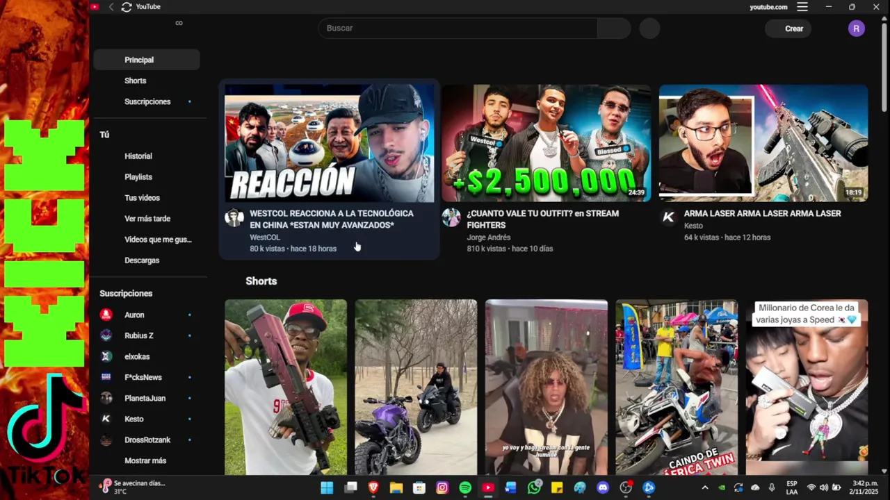Show hidden system tray icons
890x500 pixels.
[x=704, y=487]
